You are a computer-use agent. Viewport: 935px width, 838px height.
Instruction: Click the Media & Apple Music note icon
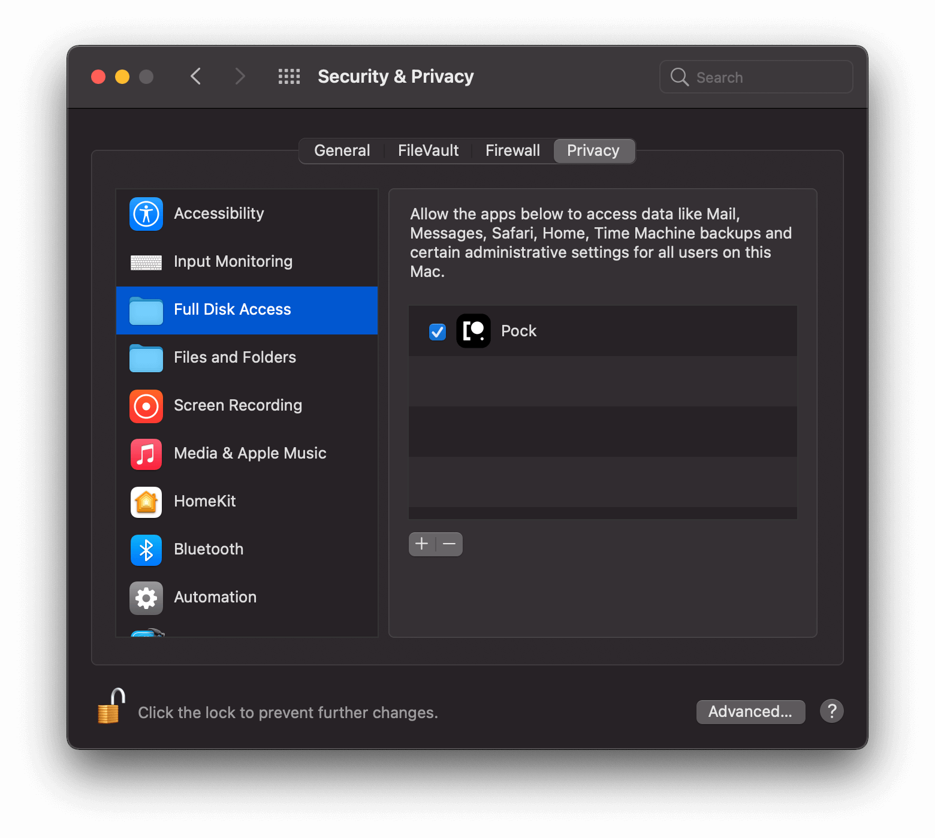[146, 454]
